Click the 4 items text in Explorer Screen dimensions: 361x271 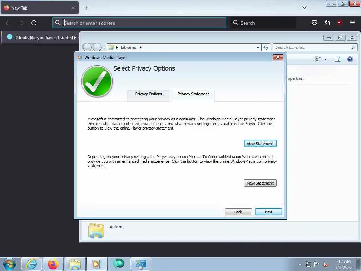point(117,227)
